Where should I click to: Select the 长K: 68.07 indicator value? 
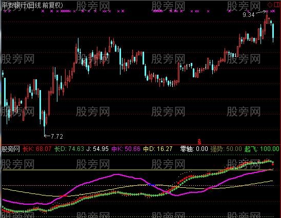37,149
